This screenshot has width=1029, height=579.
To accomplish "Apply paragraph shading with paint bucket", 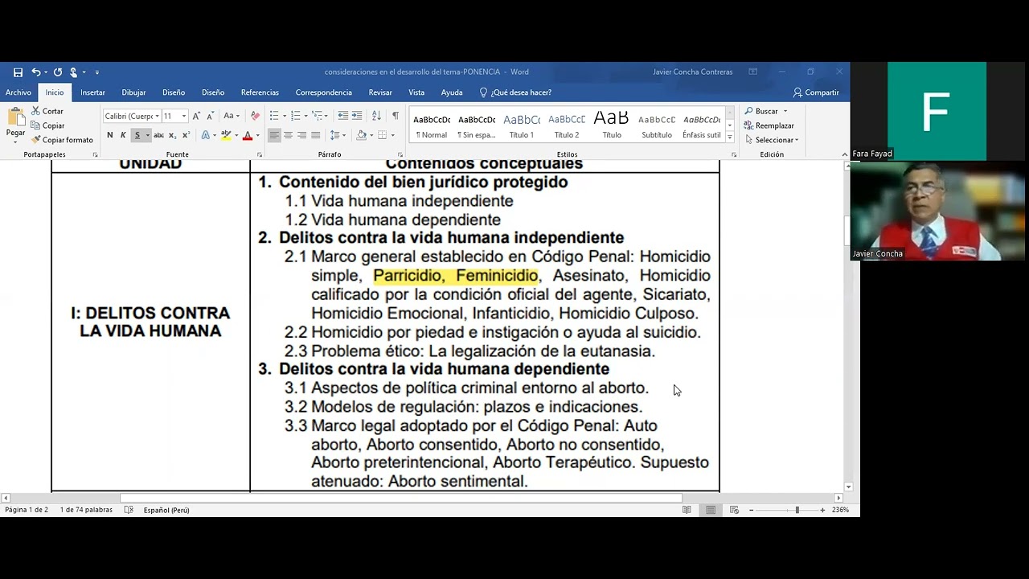I will click(362, 135).
